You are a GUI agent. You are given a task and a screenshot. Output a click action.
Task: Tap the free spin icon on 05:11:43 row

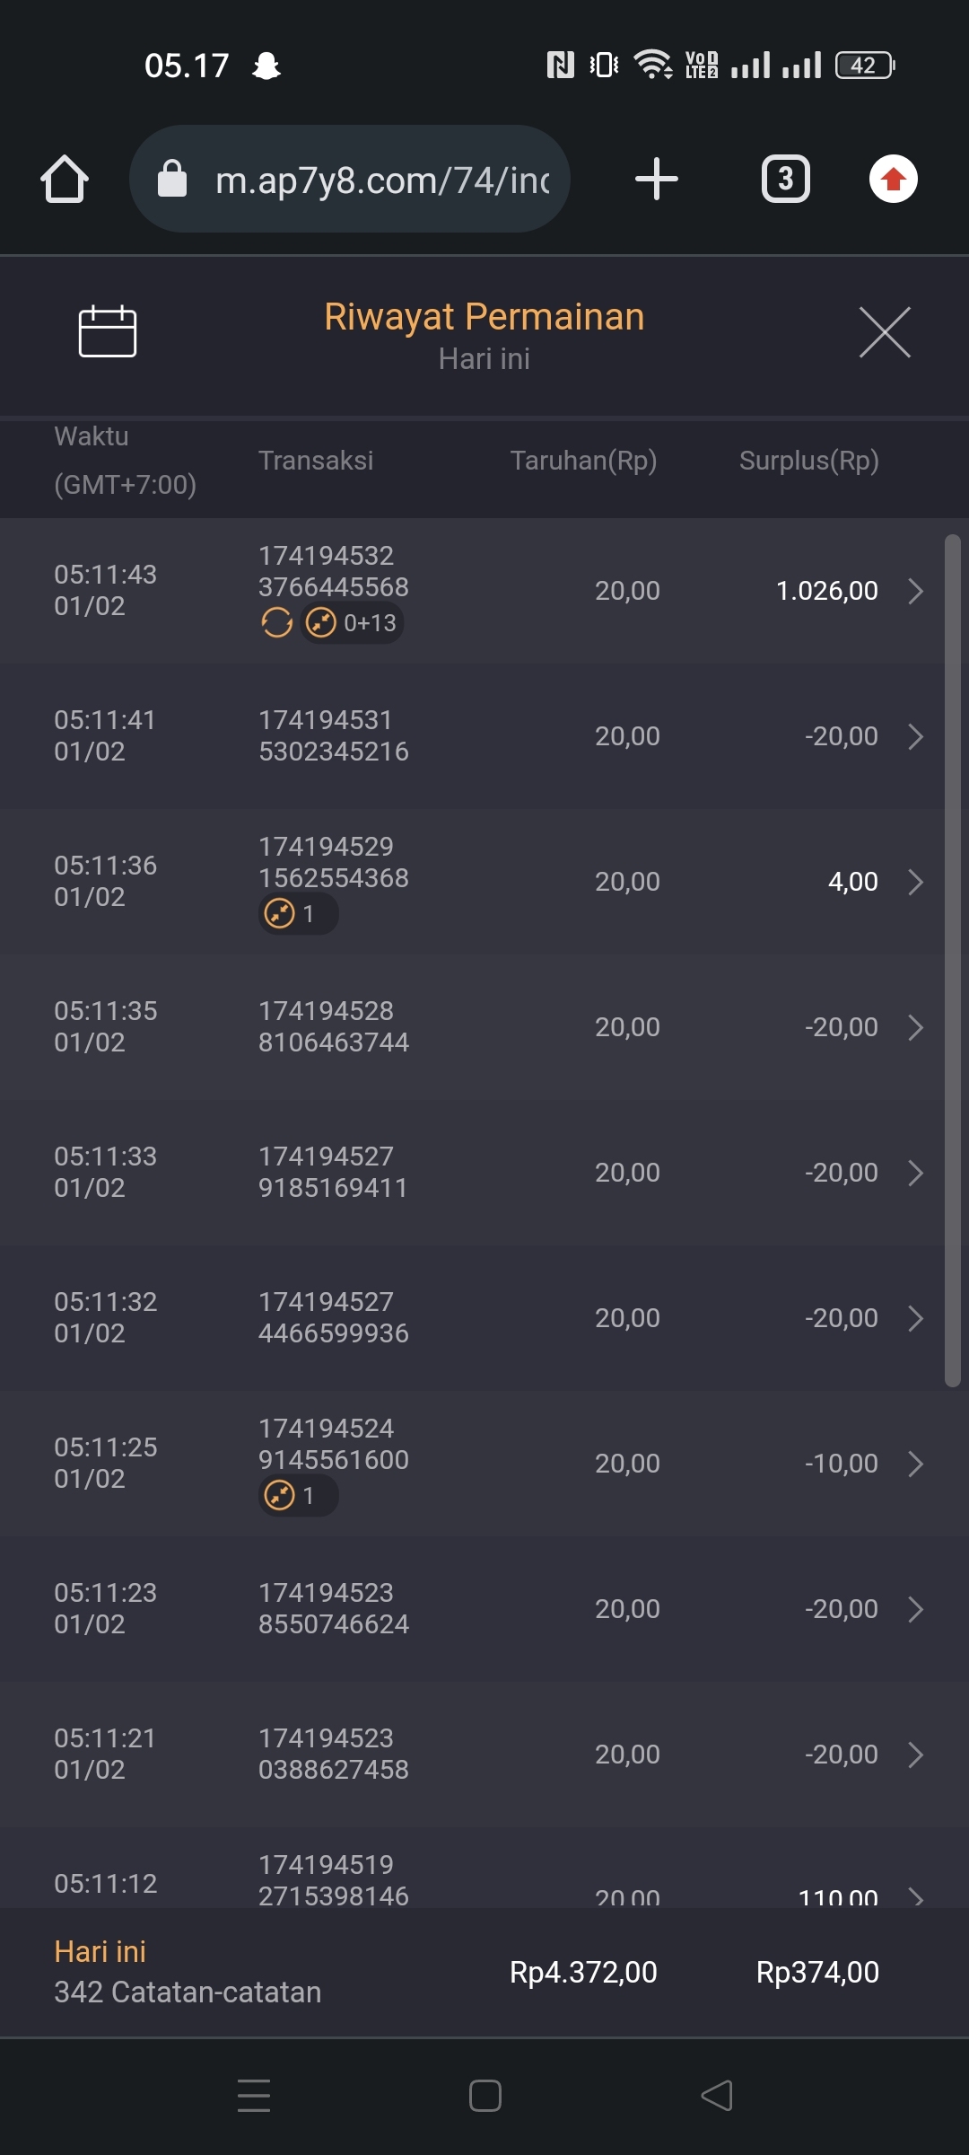coord(276,622)
